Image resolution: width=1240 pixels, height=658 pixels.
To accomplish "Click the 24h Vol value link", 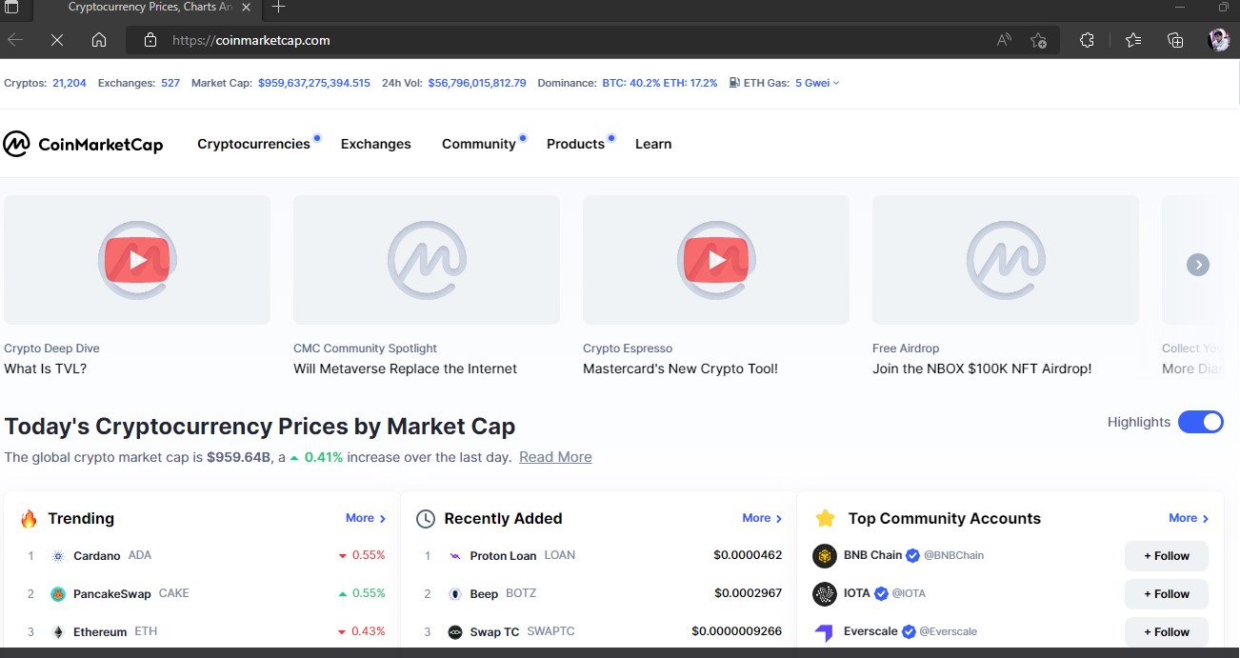I will 477,83.
